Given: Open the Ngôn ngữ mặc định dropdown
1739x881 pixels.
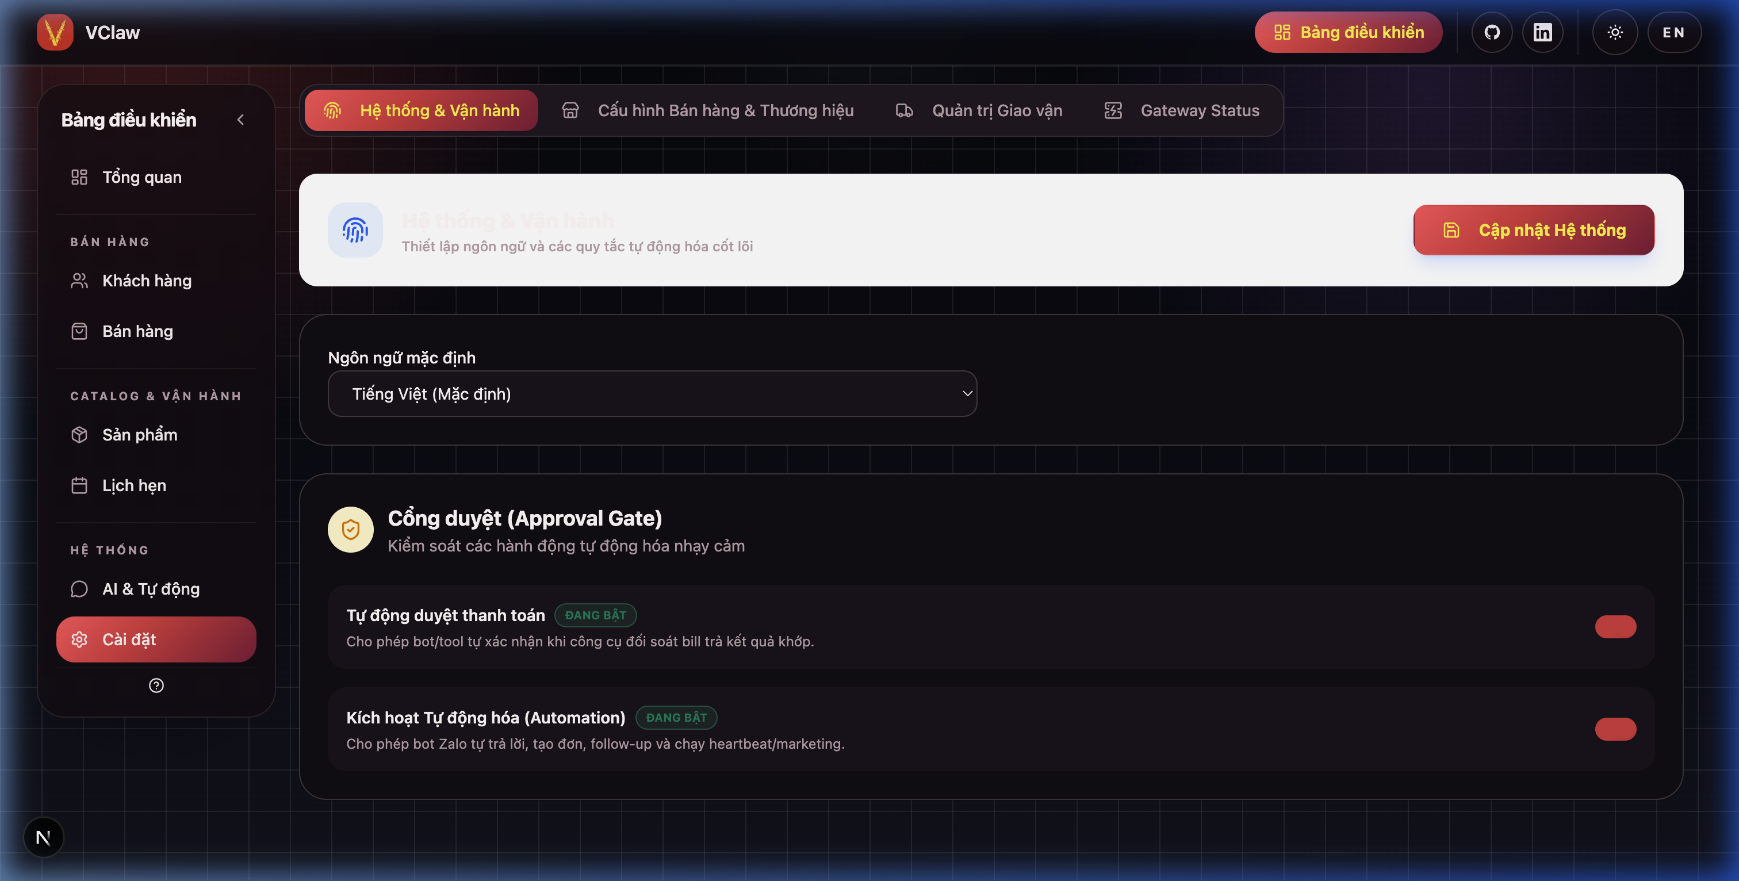Looking at the screenshot, I should click(652, 393).
